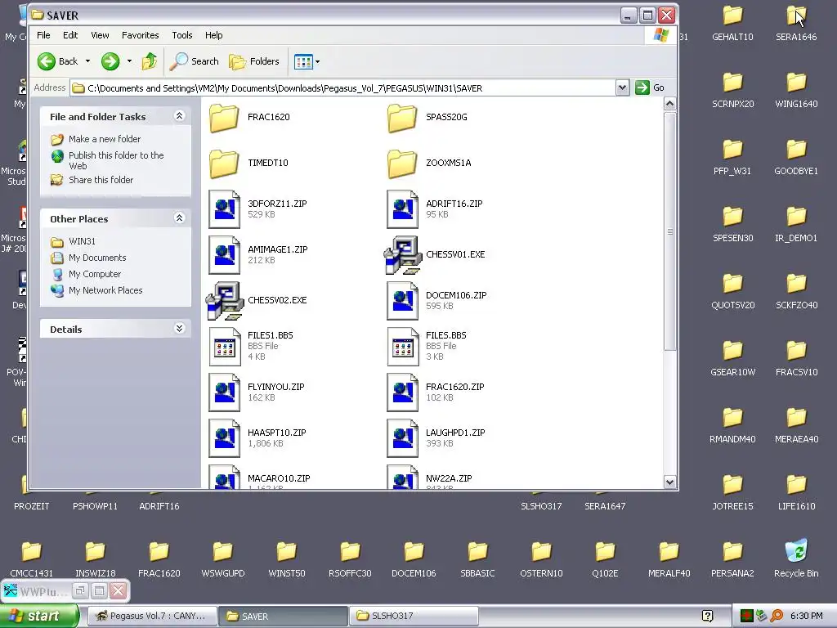Go up one folder level
This screenshot has width=837, height=628.
coord(149,61)
